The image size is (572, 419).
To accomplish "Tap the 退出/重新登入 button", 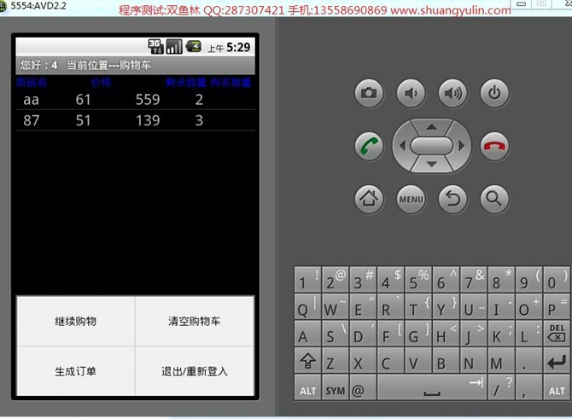I will pos(195,371).
